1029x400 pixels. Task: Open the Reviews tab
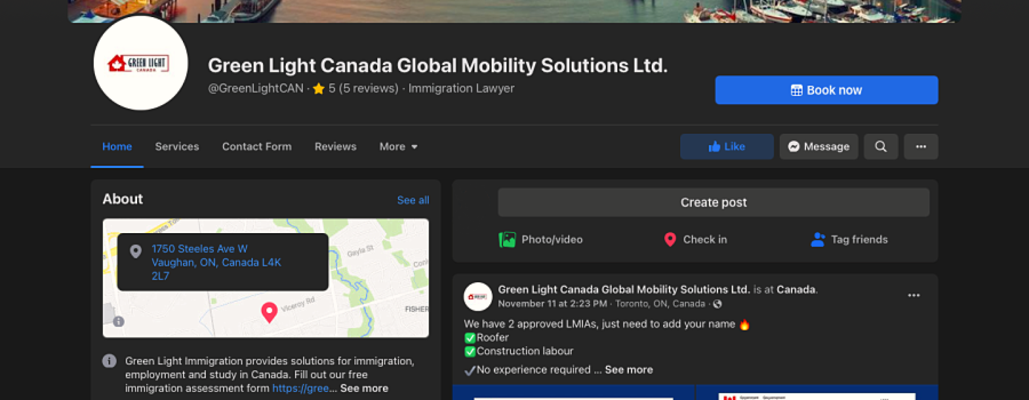[335, 147]
